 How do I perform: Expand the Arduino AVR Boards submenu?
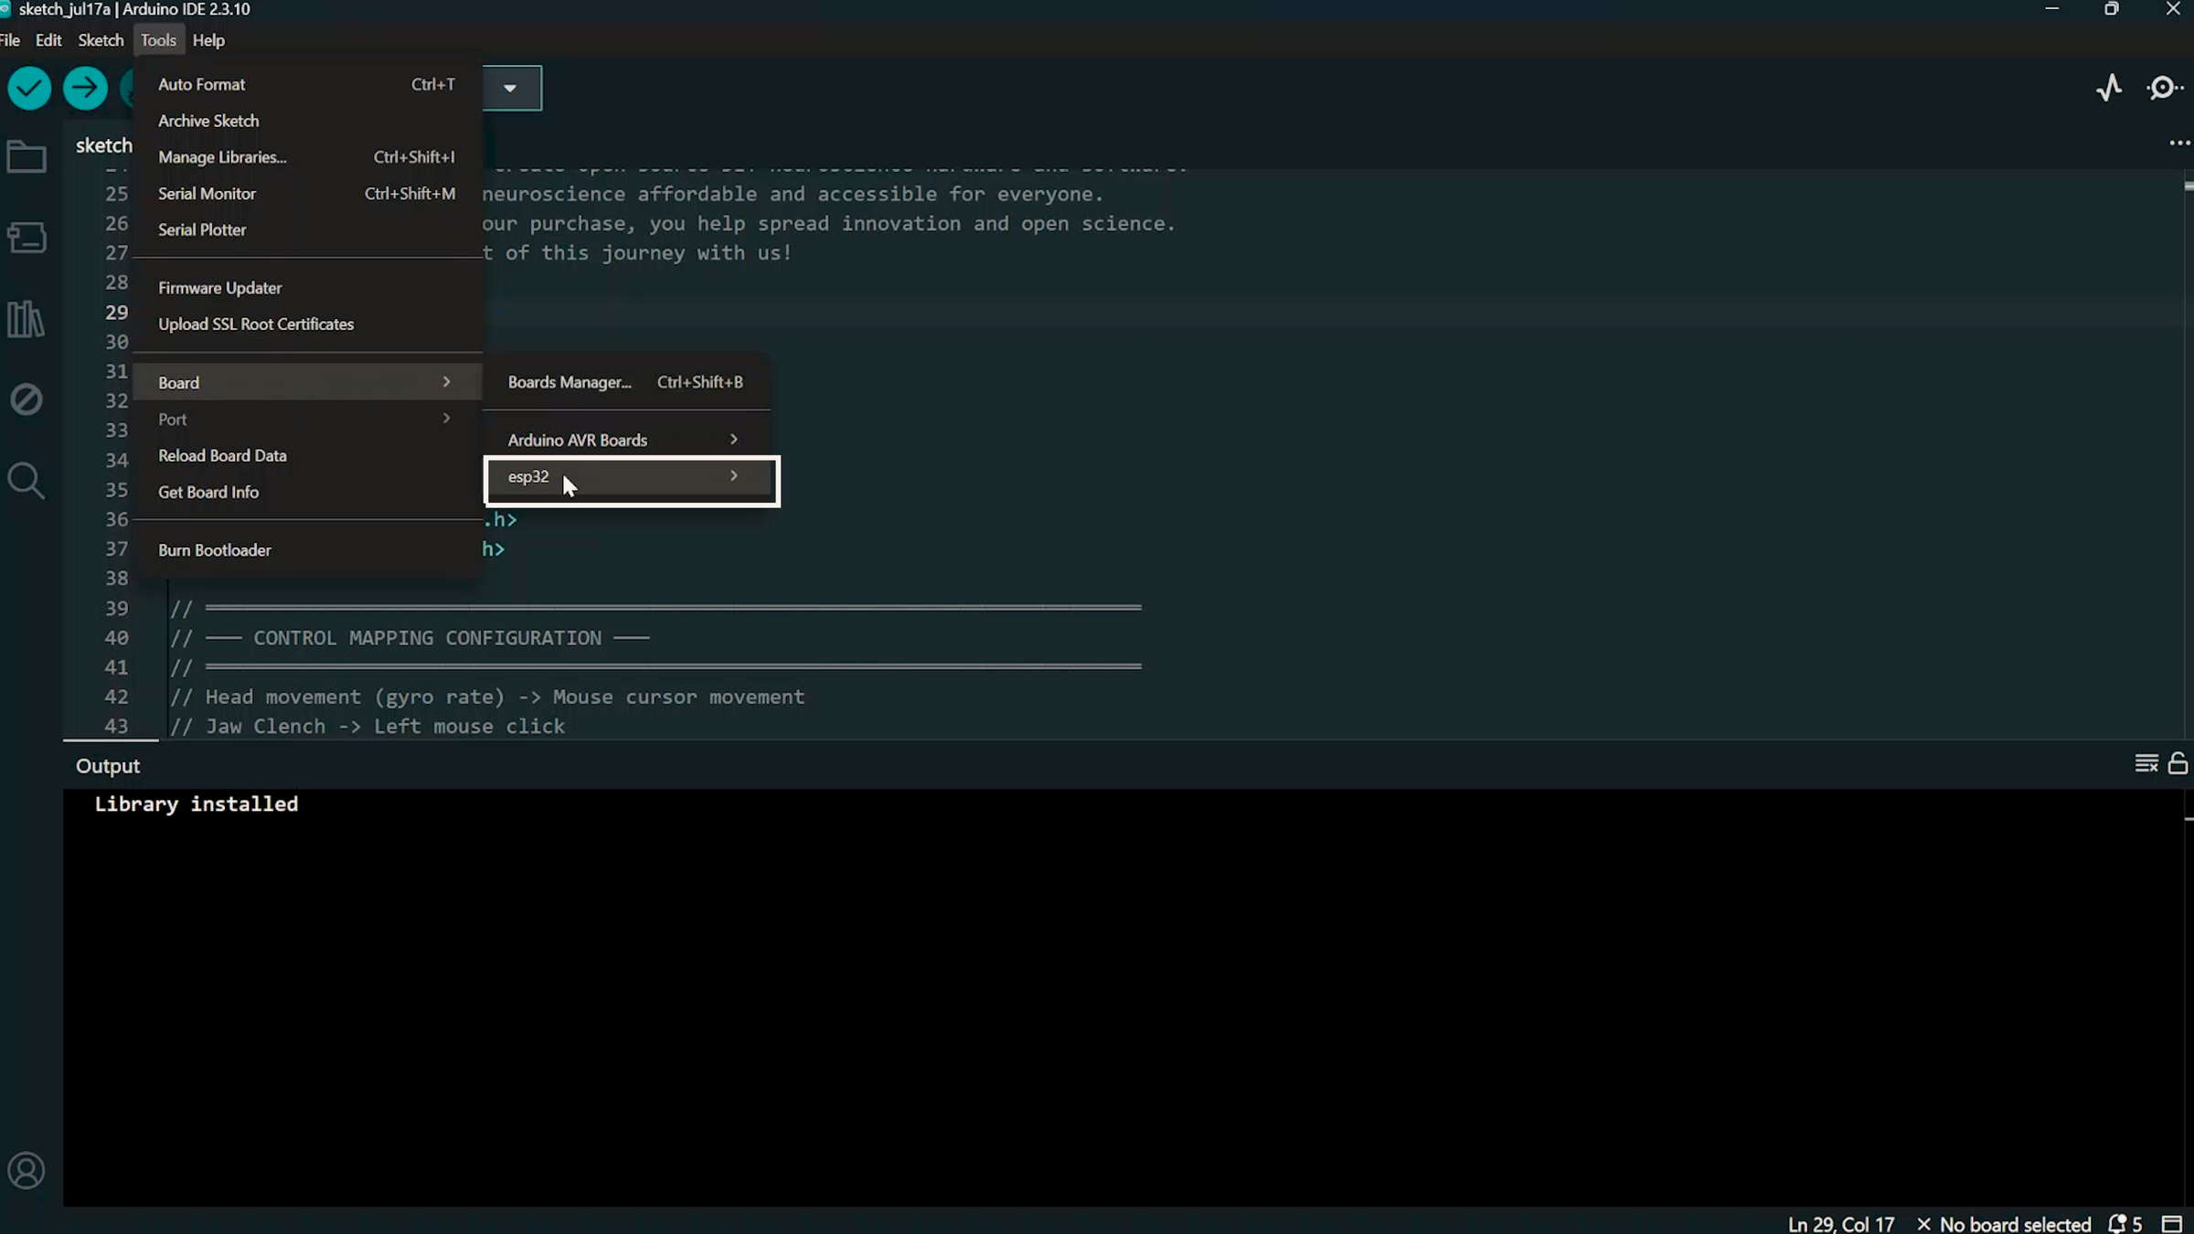pos(626,441)
